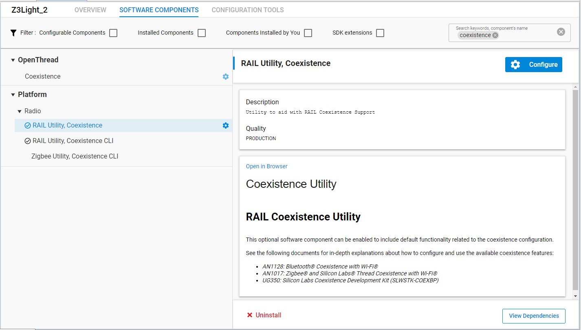
Task: Select Zigbee Utility, Coexistence CLI item
Action: point(75,156)
